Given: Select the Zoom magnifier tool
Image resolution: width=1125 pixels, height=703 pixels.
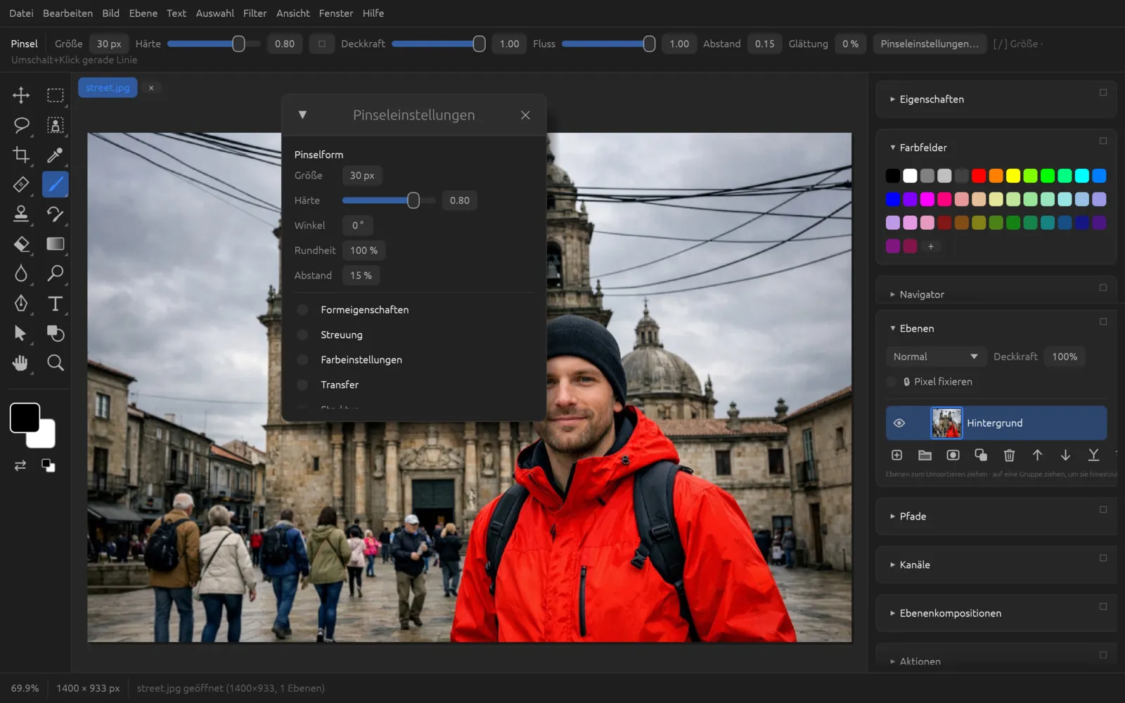Looking at the screenshot, I should tap(56, 363).
